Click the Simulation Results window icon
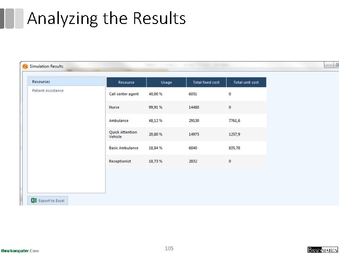 [25, 66]
